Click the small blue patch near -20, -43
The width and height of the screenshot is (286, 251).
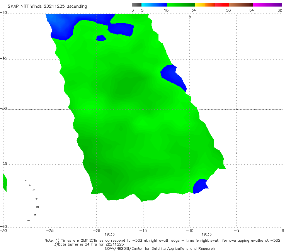(101, 38)
